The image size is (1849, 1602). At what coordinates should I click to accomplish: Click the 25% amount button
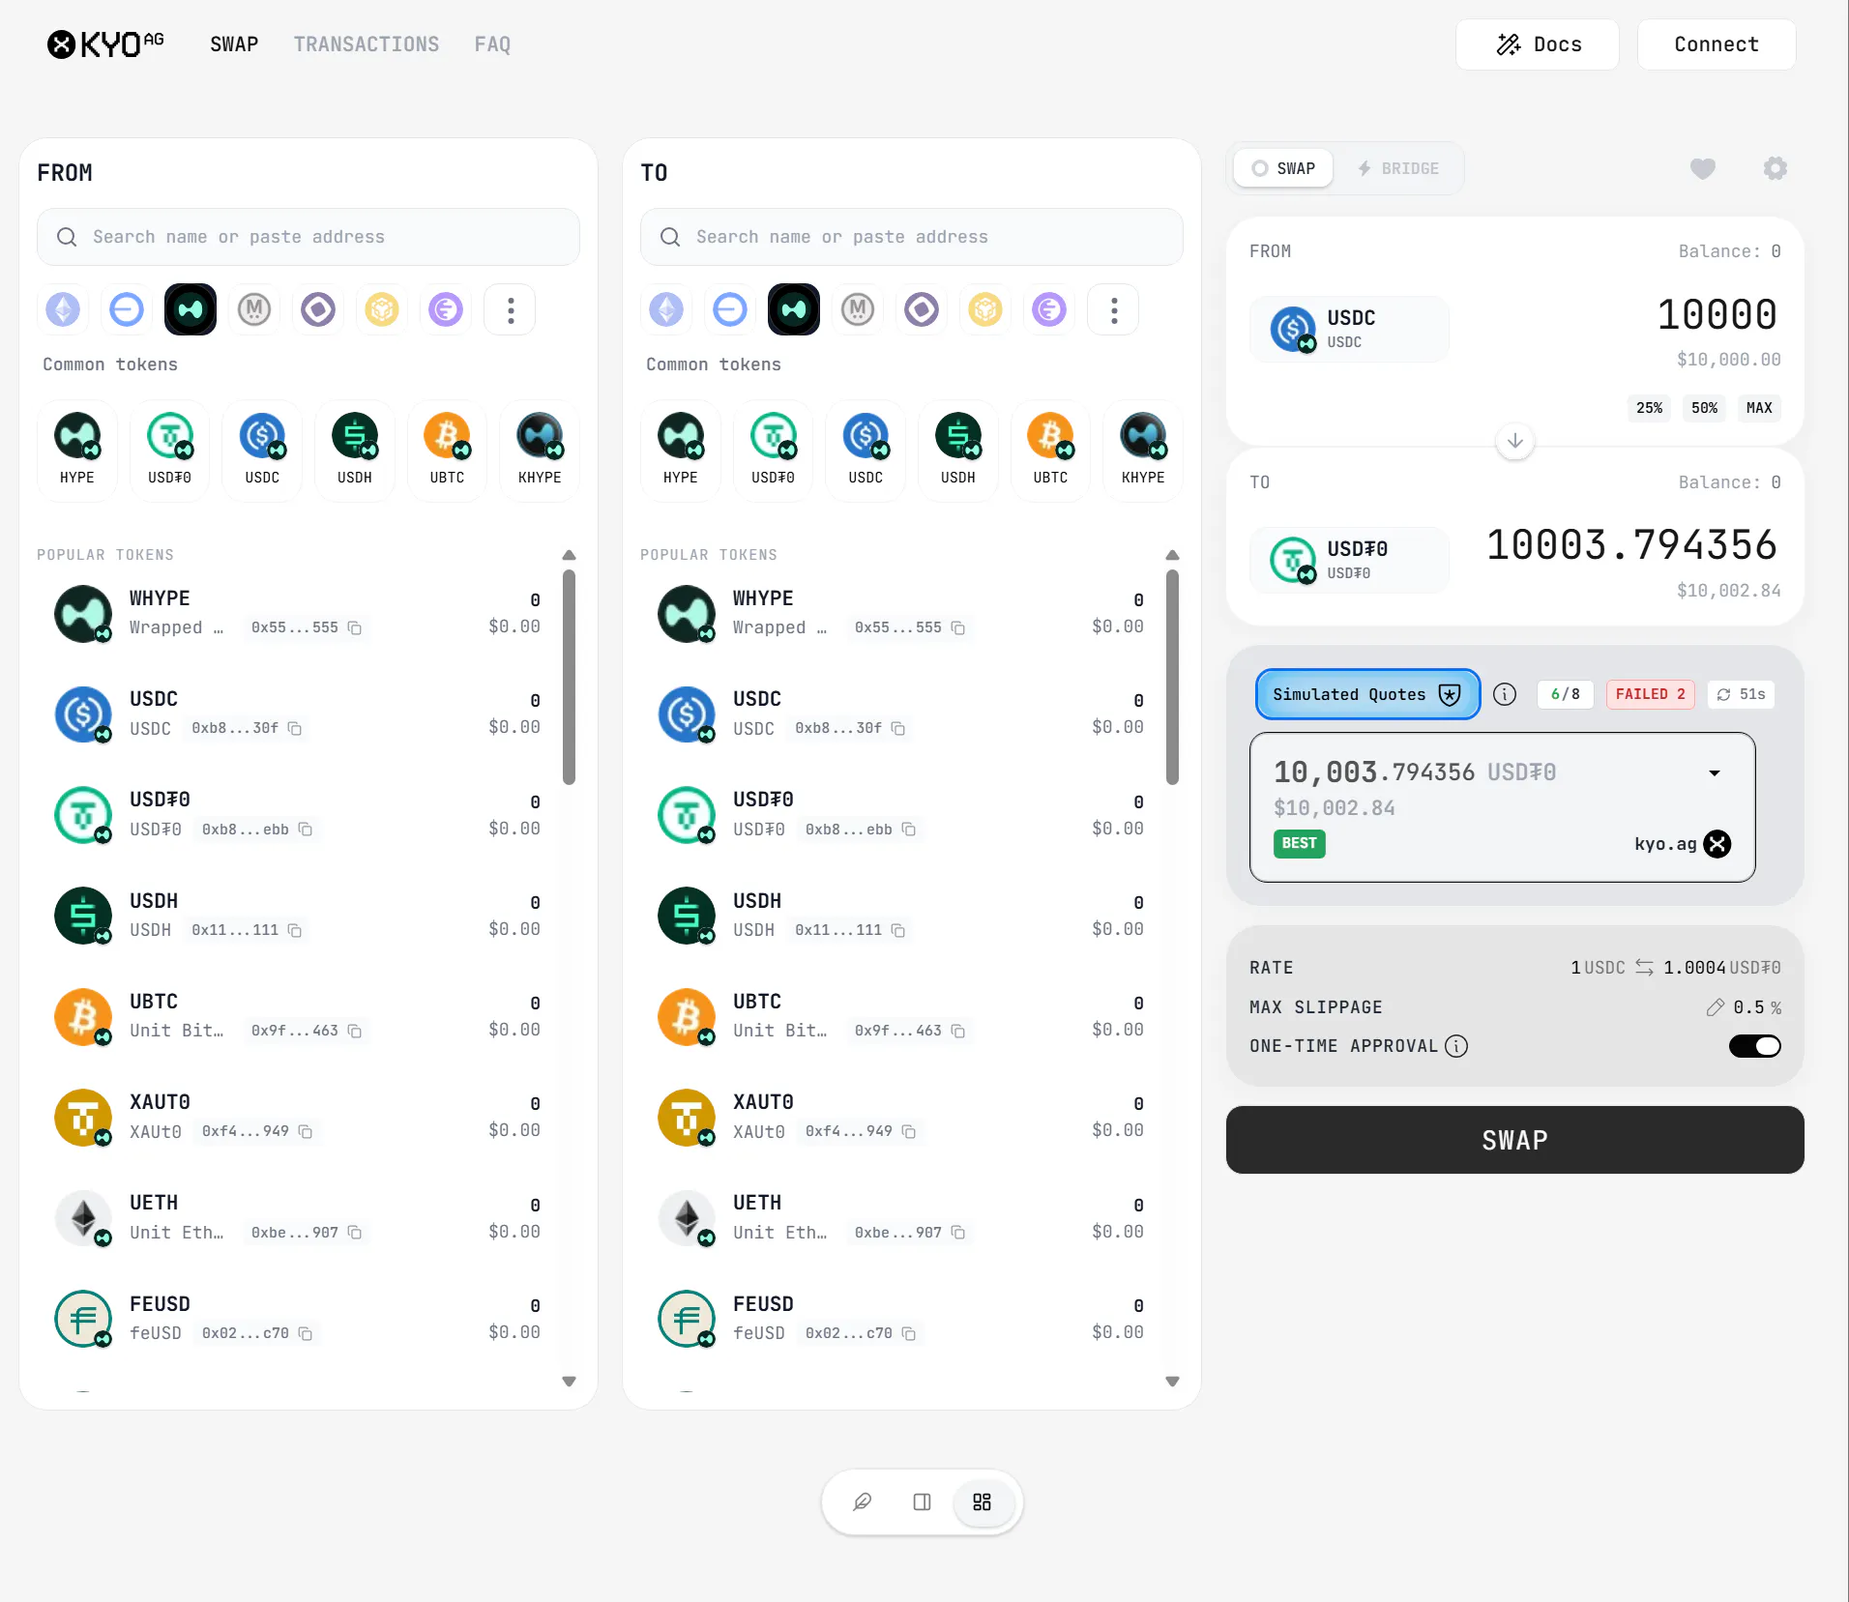coord(1649,408)
